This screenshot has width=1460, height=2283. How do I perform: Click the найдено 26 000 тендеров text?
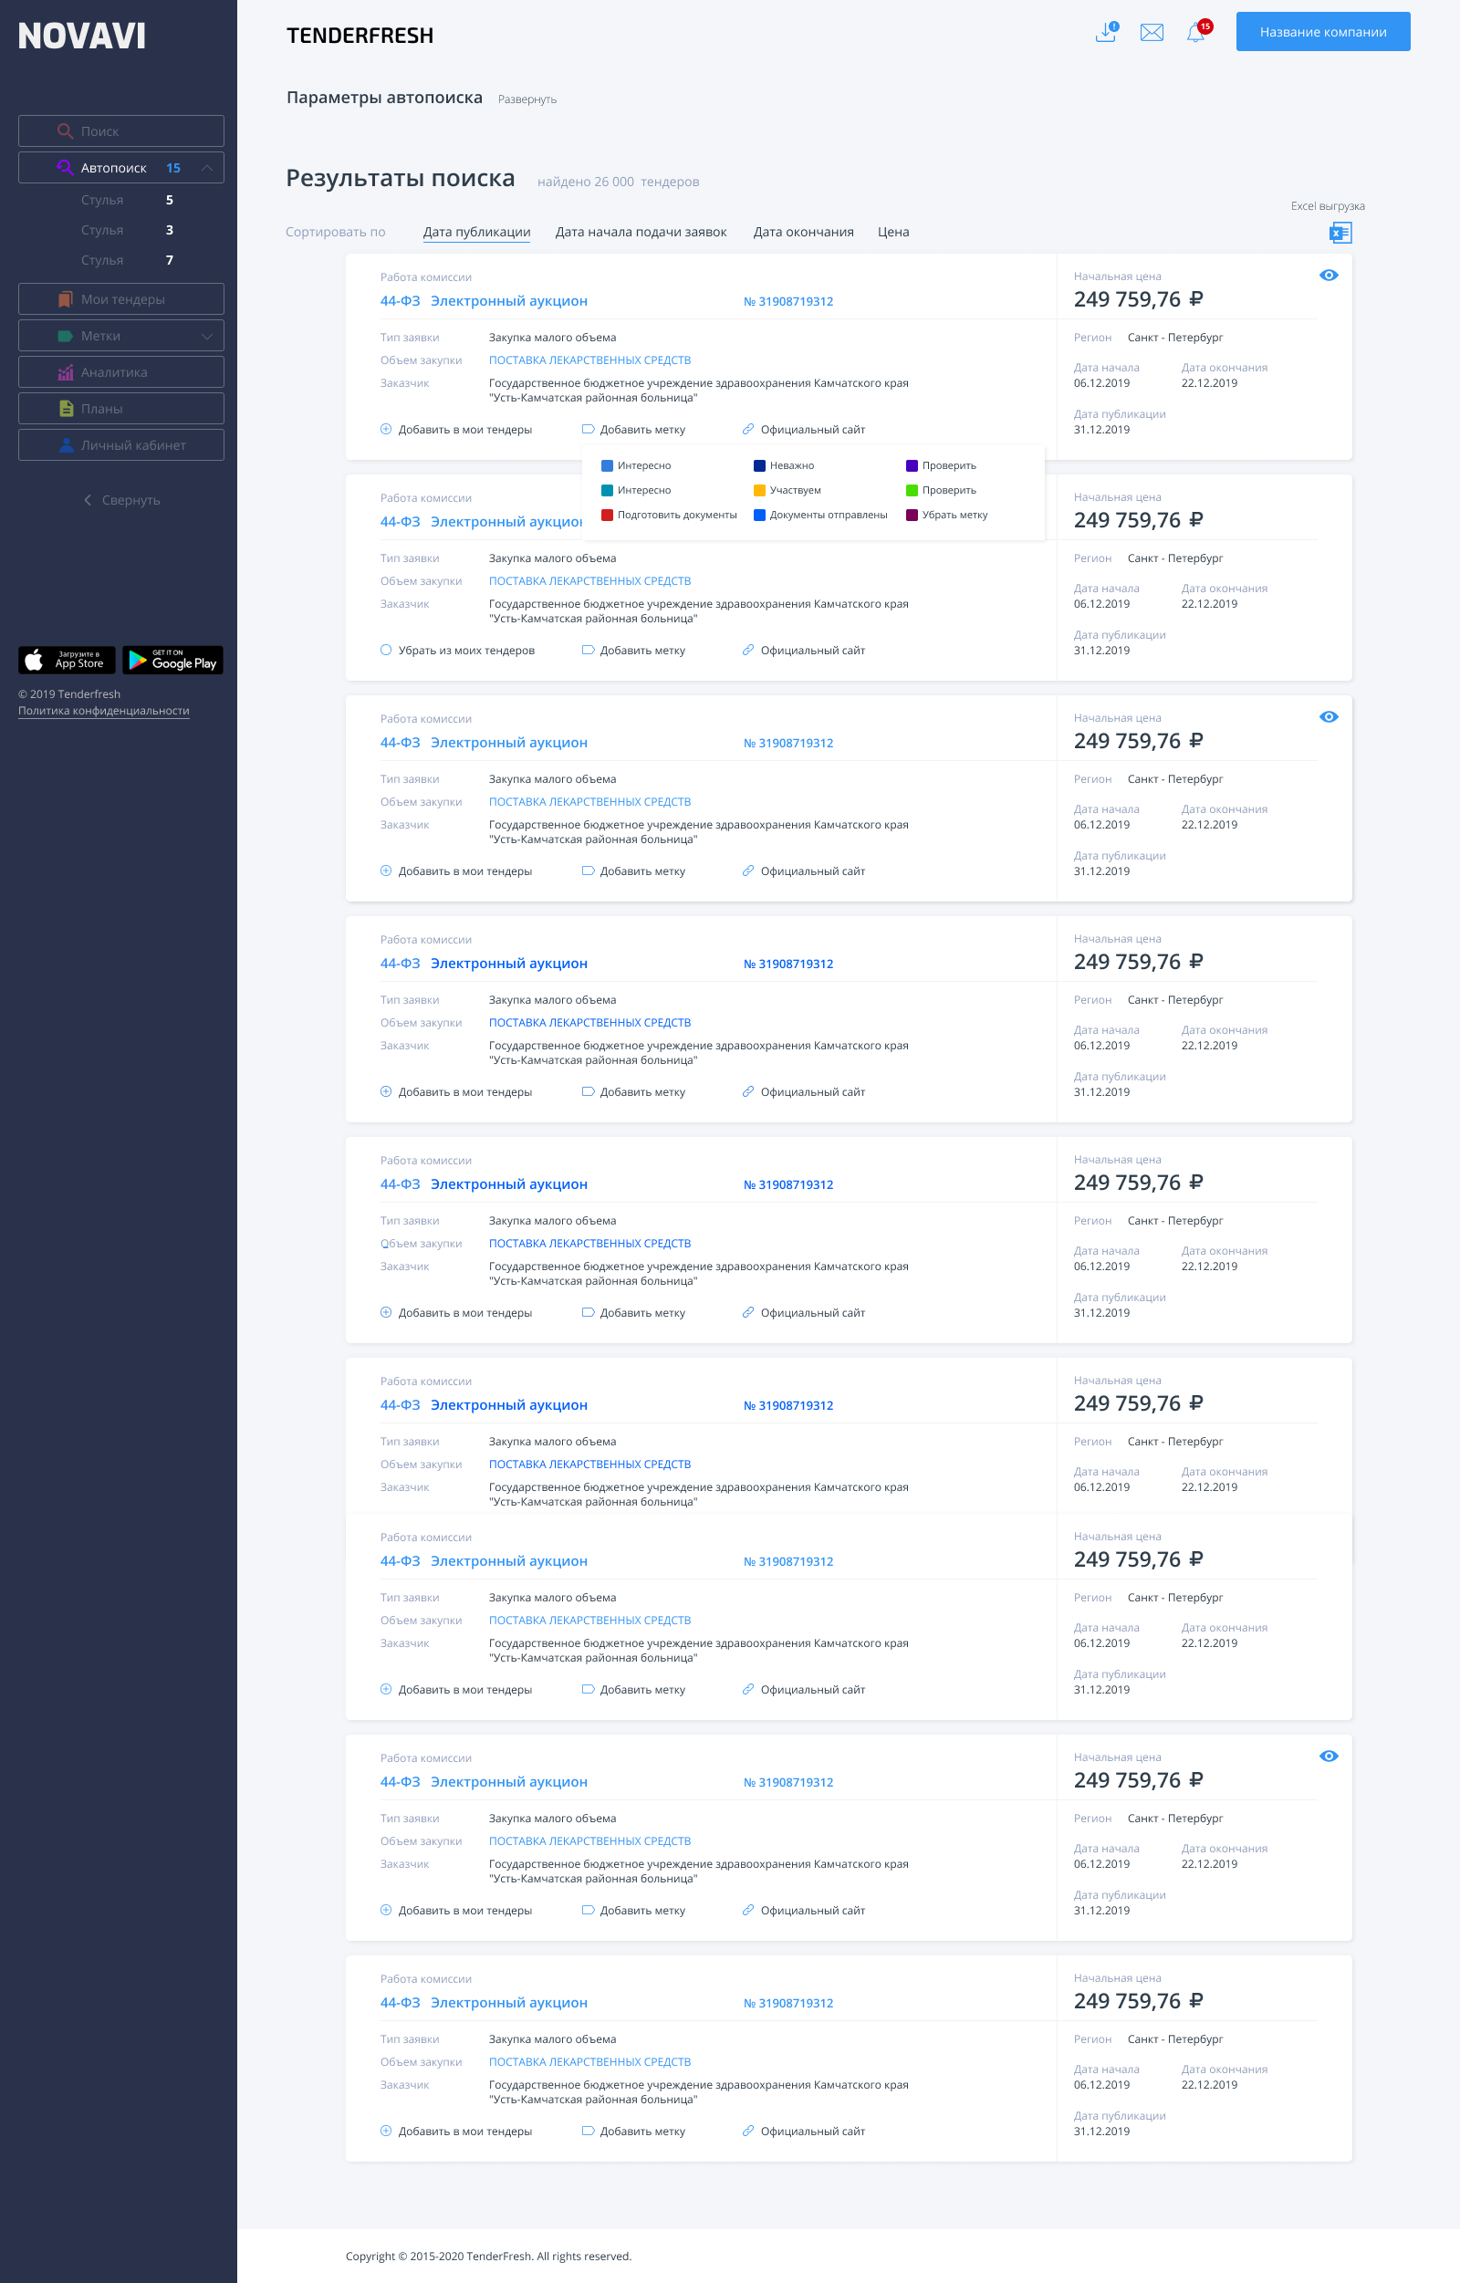point(618,182)
